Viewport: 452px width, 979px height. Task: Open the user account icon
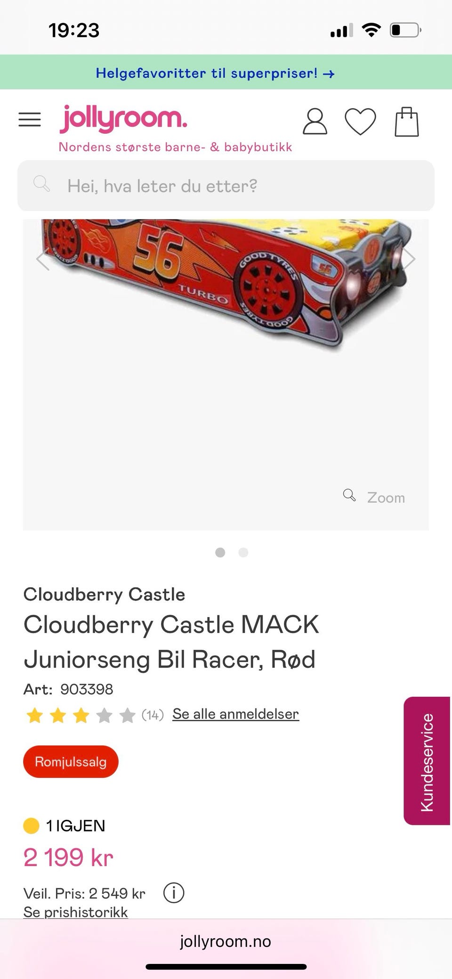315,122
